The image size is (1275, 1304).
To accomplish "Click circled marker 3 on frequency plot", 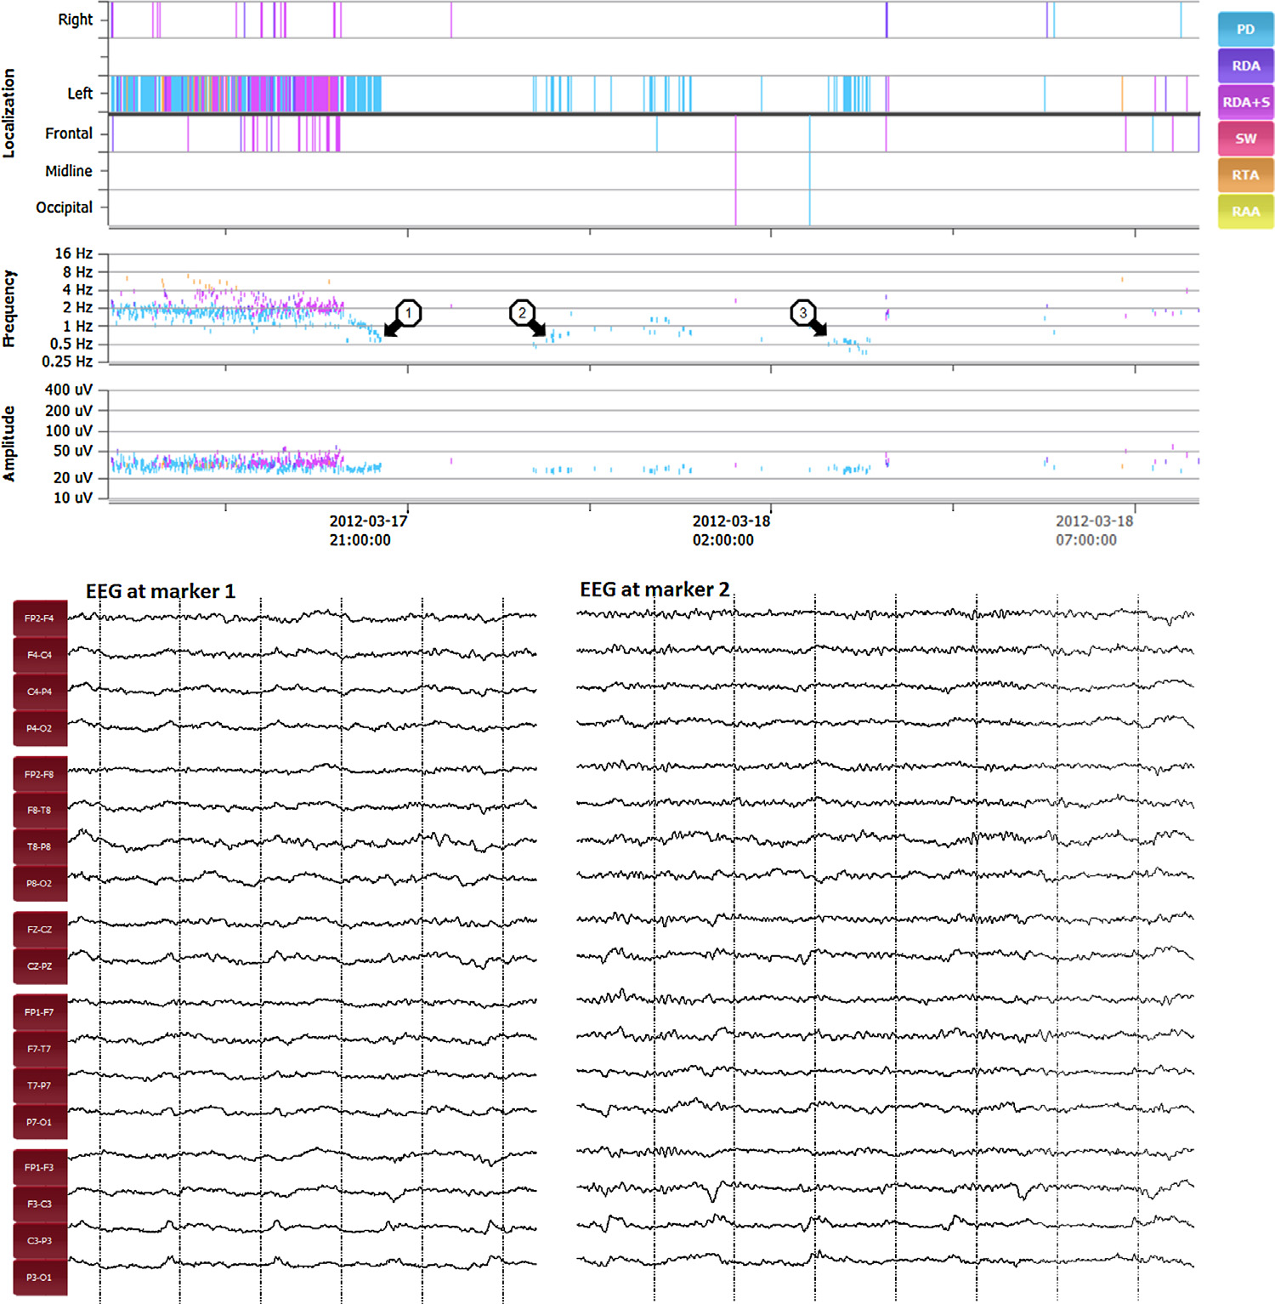I will 802,313.
